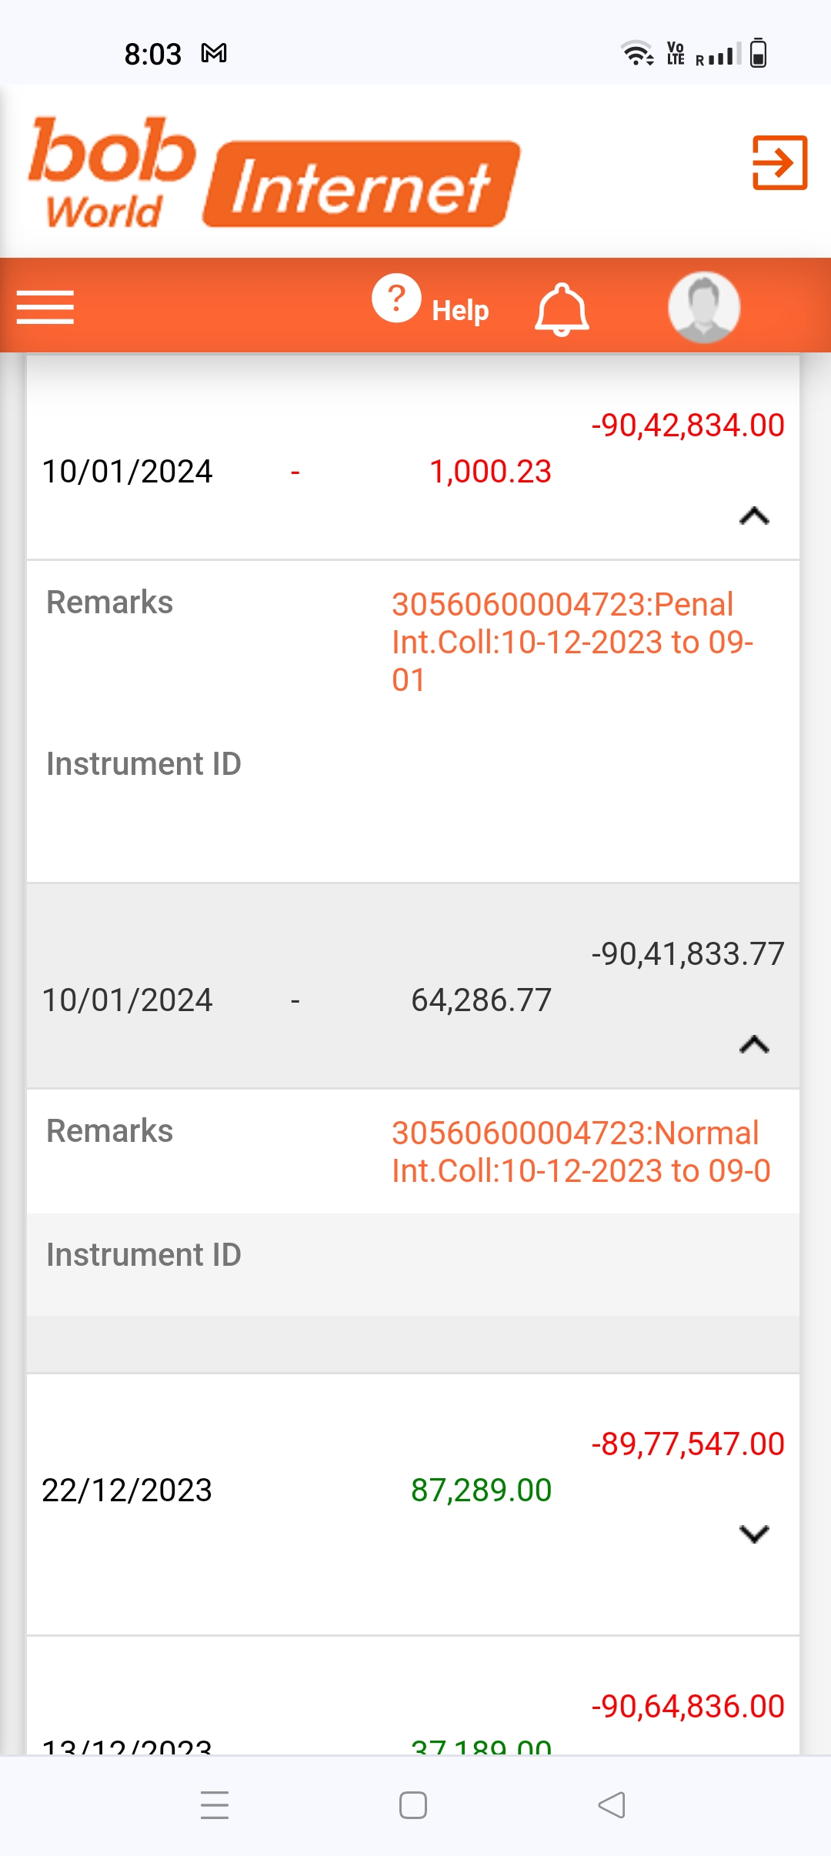The image size is (831, 1856).
Task: Tap the Internet banner logo
Action: 362,185
